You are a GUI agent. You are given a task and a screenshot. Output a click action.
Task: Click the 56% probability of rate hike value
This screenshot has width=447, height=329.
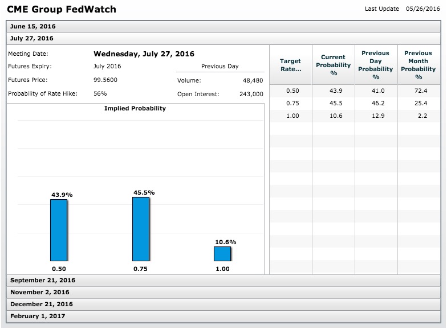click(x=100, y=93)
